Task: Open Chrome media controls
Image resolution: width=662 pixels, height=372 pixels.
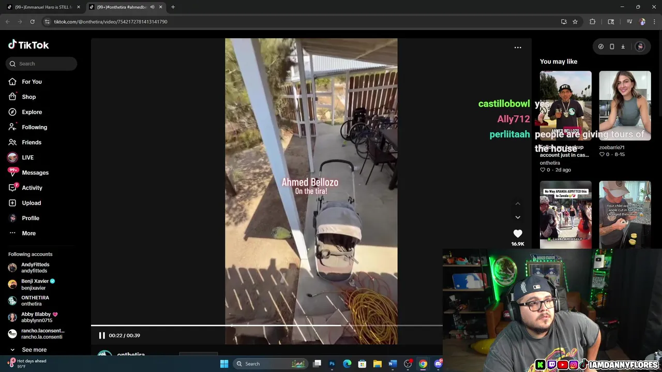Action: pos(629,22)
